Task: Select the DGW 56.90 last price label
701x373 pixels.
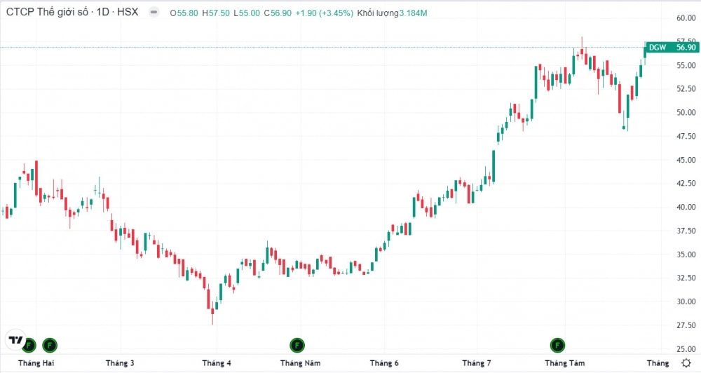Action: tap(672, 48)
